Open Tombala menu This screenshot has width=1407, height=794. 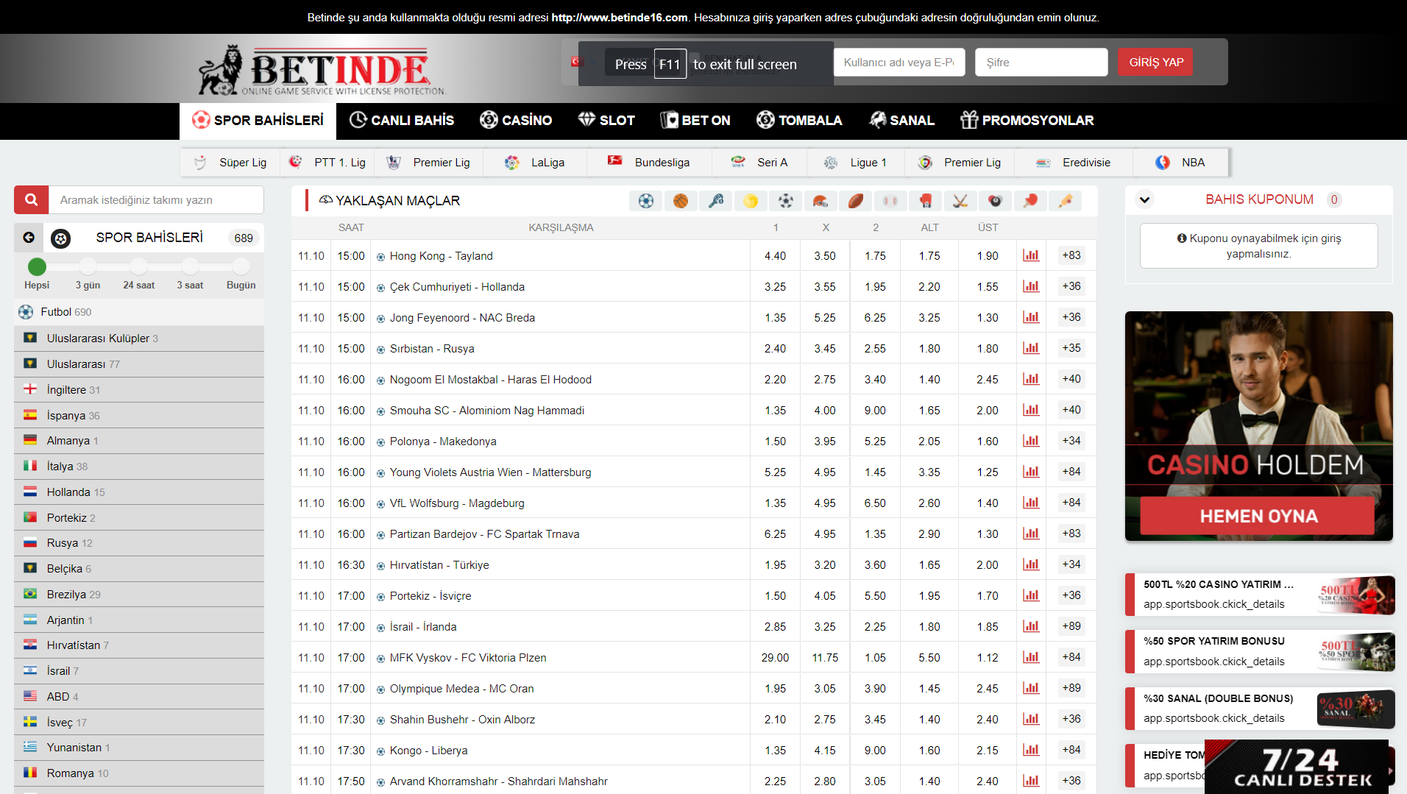coord(799,121)
